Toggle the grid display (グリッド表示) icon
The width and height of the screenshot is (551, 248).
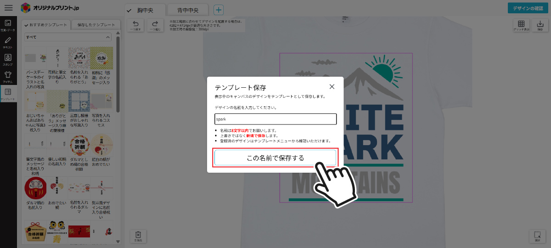pos(521,25)
